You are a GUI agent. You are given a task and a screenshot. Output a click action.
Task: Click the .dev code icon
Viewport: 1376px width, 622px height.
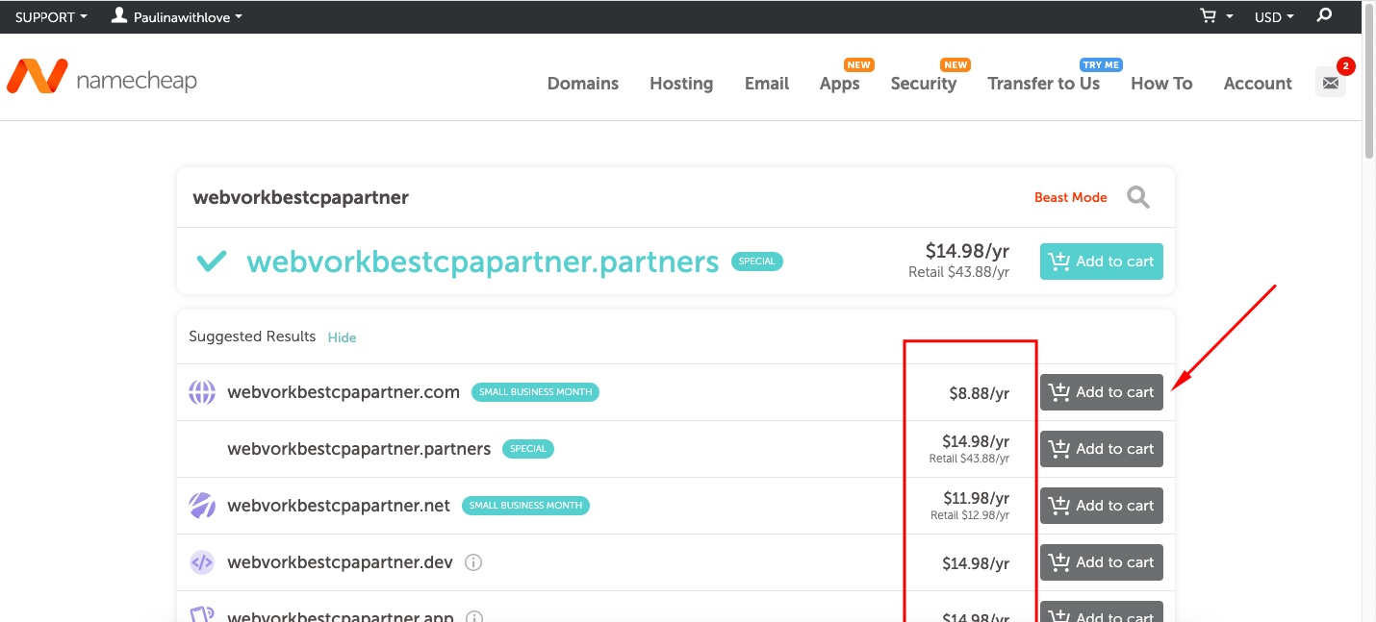(202, 562)
